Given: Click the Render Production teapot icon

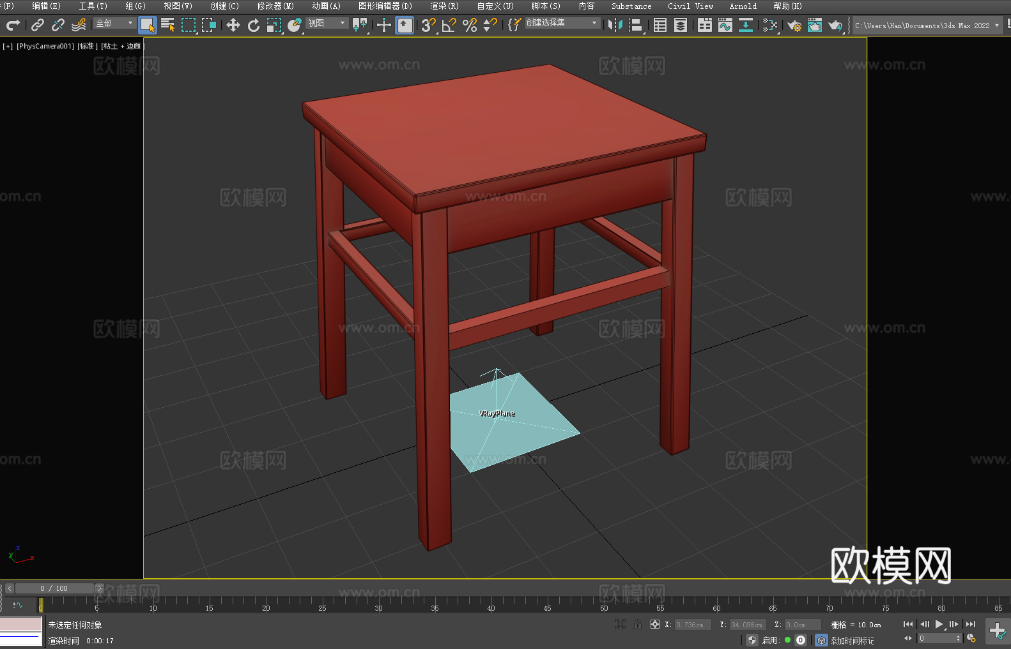Looking at the screenshot, I should click(835, 25).
